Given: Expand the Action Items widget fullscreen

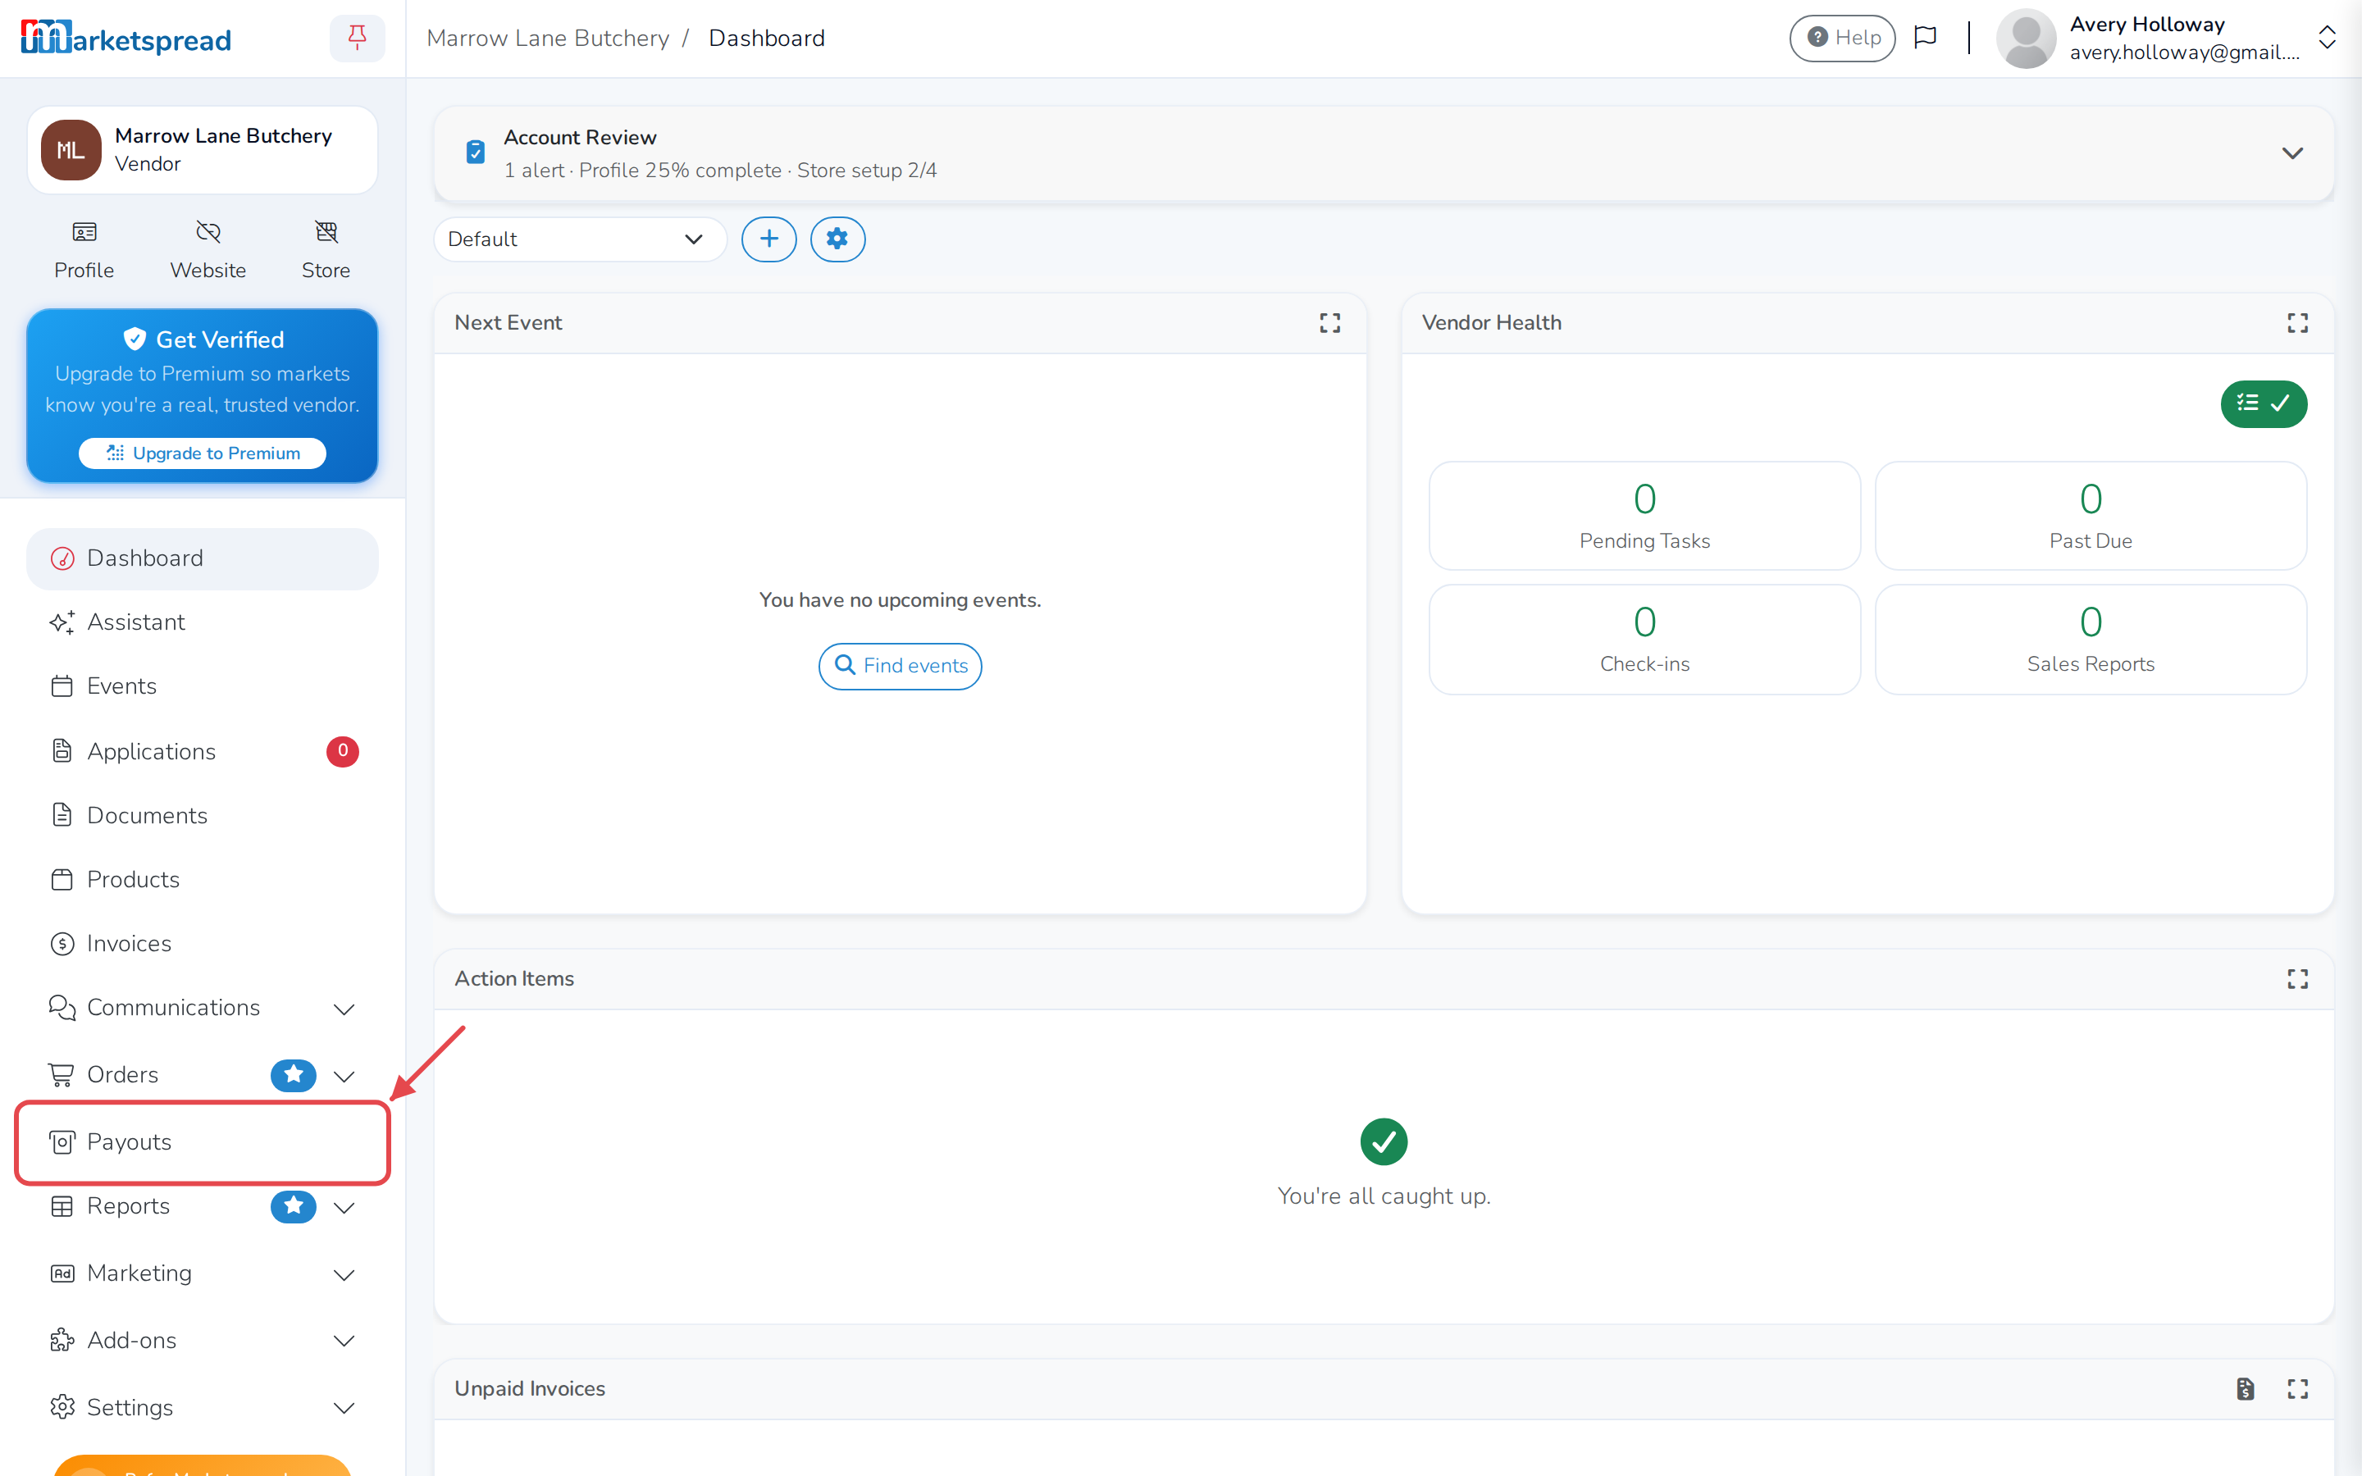Looking at the screenshot, I should coord(2297,979).
